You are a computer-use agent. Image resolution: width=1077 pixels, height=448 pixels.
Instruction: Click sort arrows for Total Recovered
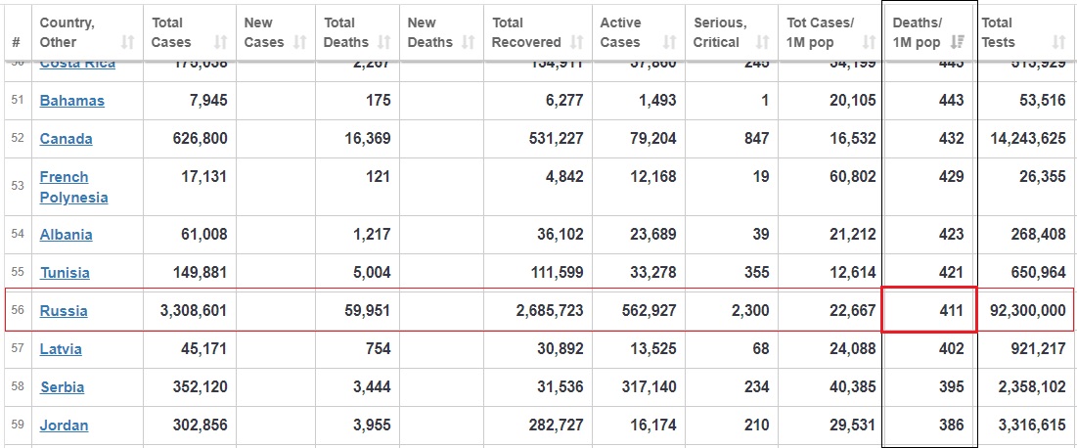[x=577, y=42]
